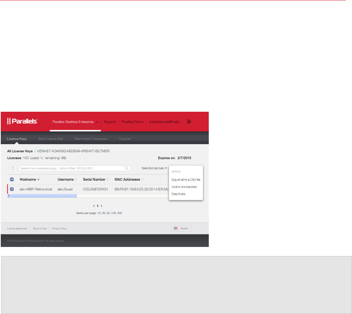
Task: Choose Add to the blacklist
Action: (x=184, y=187)
